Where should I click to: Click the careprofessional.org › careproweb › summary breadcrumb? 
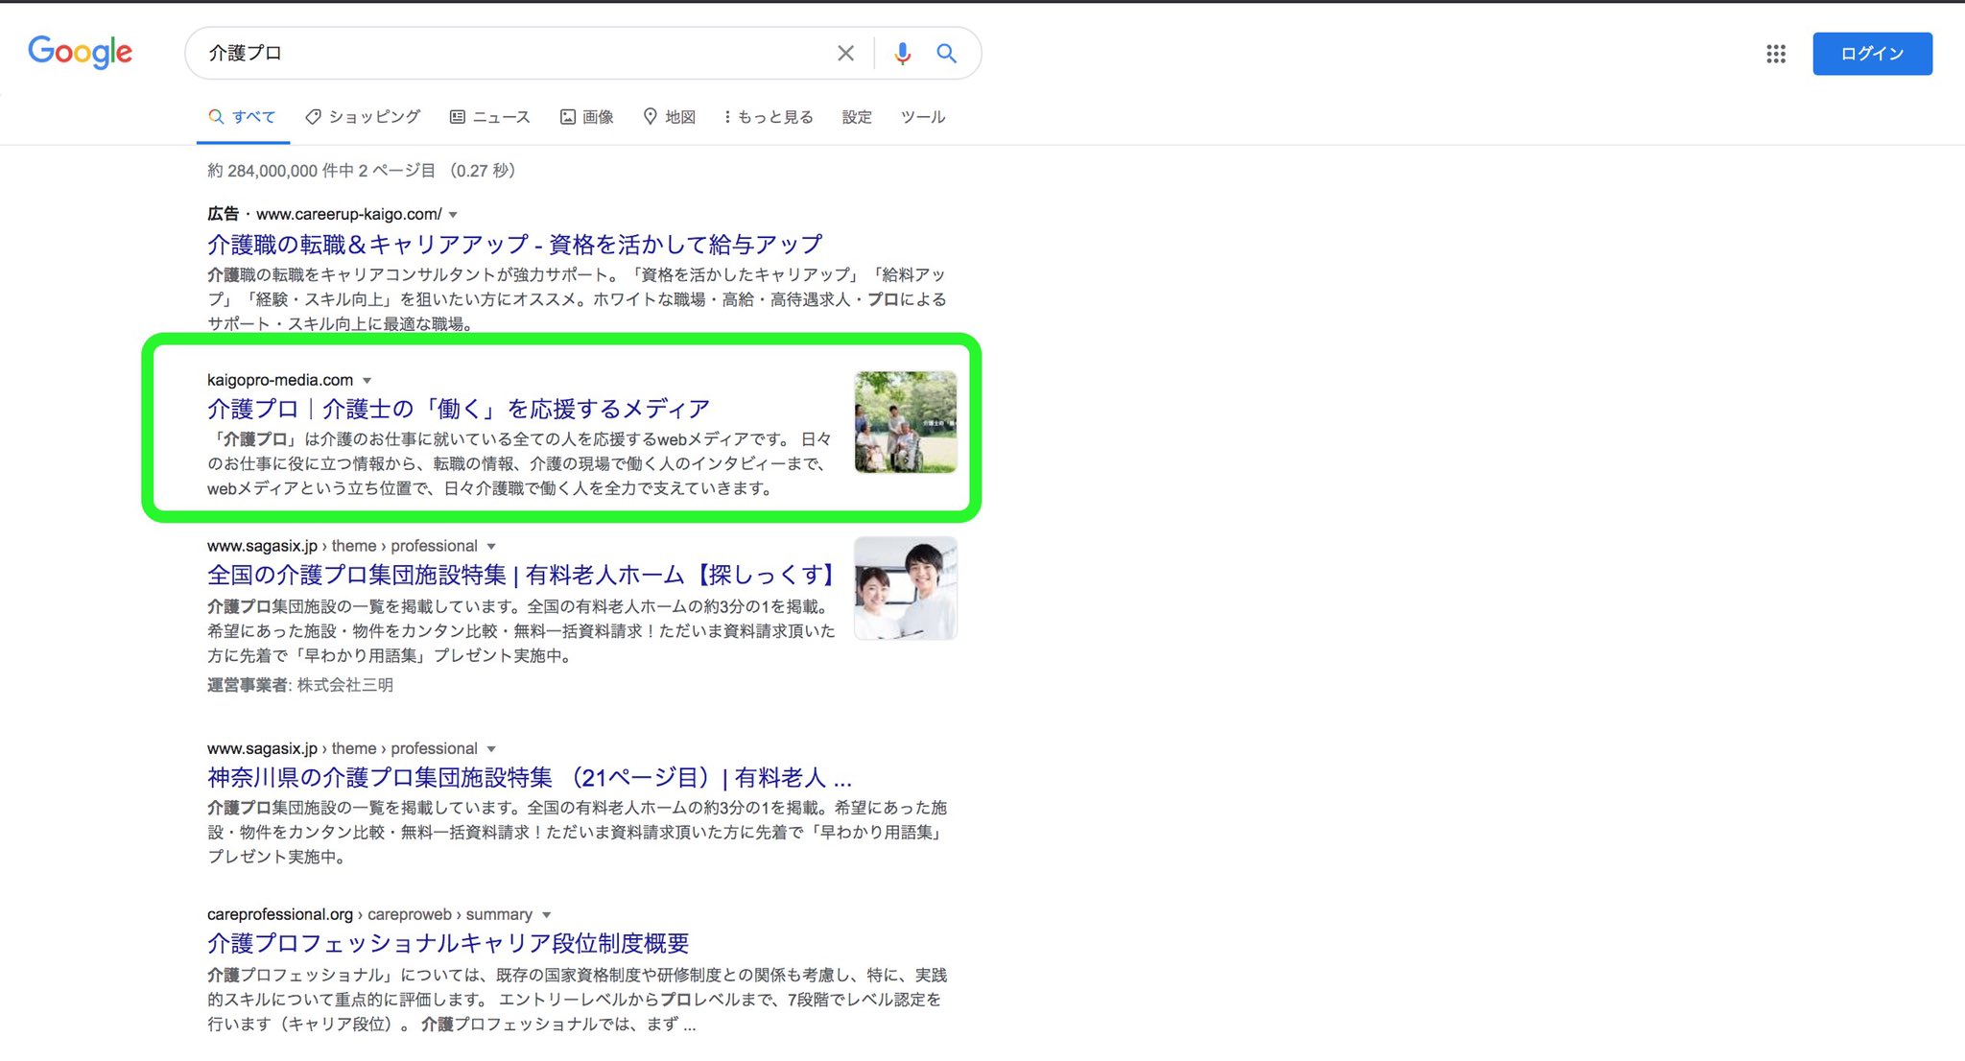(x=369, y=914)
